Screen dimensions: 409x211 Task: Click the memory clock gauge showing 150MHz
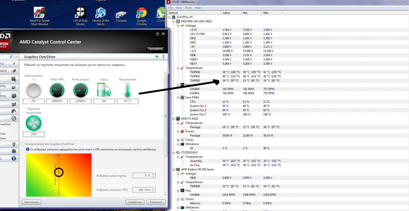tap(80, 91)
